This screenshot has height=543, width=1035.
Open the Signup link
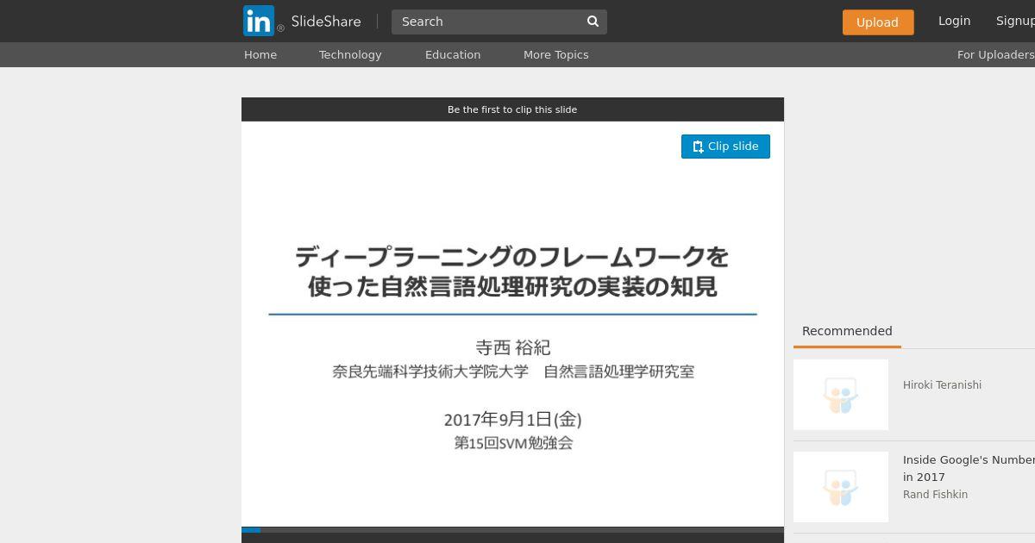1015,21
